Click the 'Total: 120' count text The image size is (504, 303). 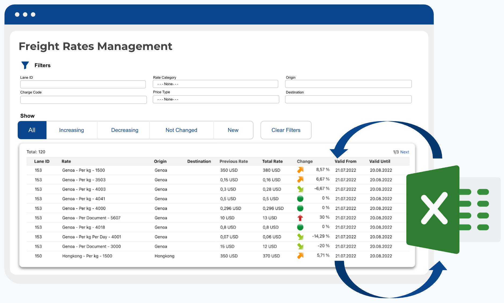(x=36, y=152)
